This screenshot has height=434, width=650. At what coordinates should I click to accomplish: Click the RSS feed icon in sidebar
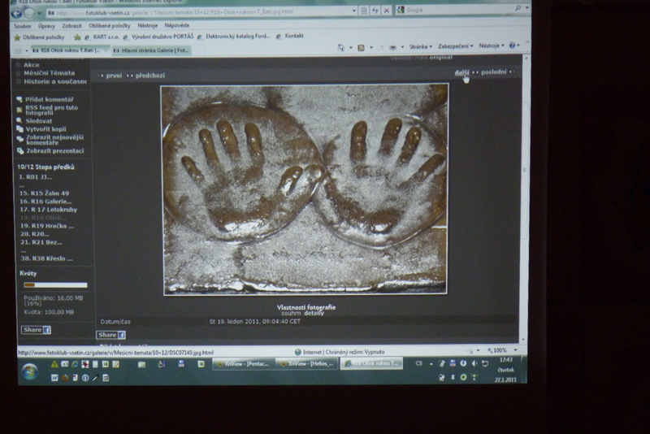[x=19, y=108]
